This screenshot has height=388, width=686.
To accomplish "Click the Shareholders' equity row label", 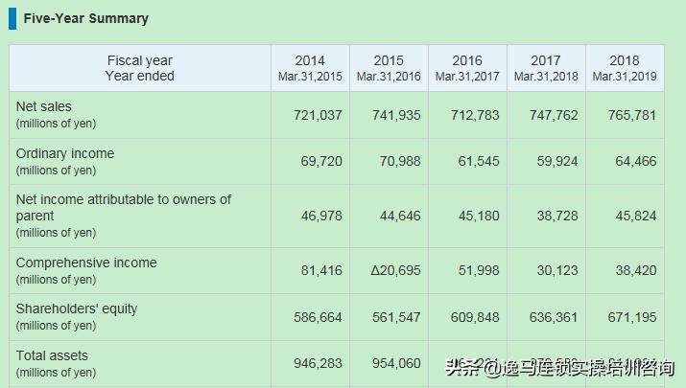I will [77, 308].
